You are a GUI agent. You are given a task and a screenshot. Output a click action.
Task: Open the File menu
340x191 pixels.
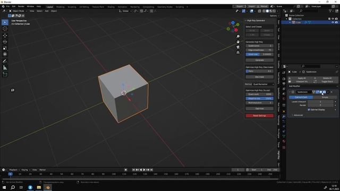(x=8, y=6)
